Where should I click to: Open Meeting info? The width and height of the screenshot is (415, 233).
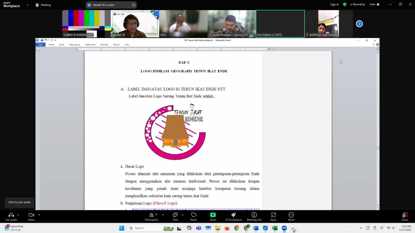click(x=254, y=217)
